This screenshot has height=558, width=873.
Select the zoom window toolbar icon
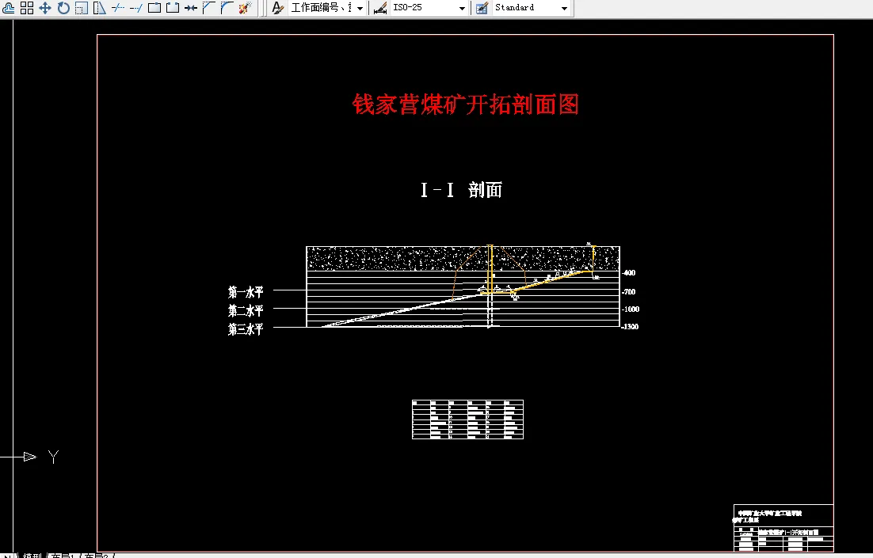tap(80, 7)
